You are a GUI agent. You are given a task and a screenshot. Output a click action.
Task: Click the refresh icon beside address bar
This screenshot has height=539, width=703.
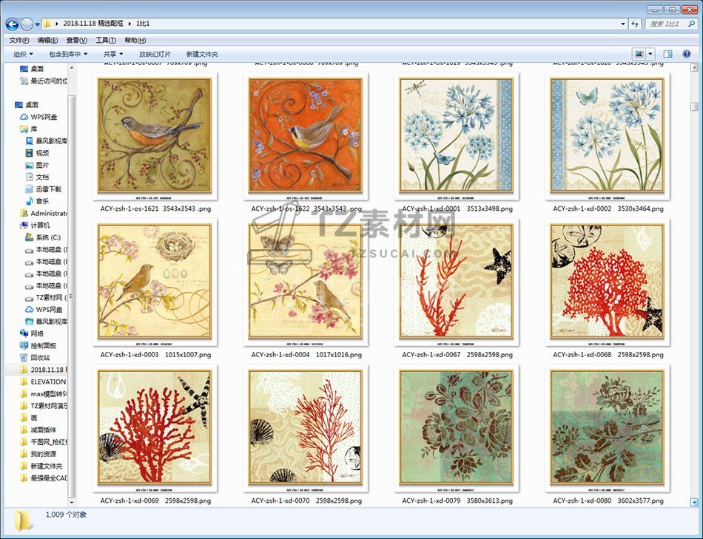point(635,24)
